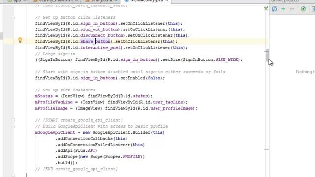Click the mProfileImage field

click(51, 108)
